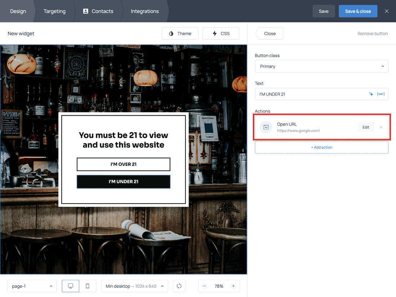The image size is (396, 297).
Task: Open the Min desktop resolution dropdown
Action: tap(134, 286)
